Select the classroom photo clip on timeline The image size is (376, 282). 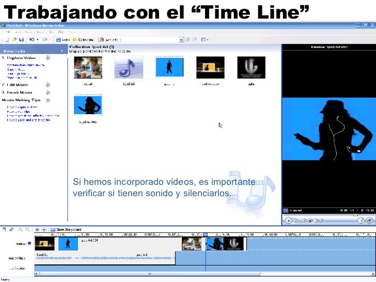point(192,244)
